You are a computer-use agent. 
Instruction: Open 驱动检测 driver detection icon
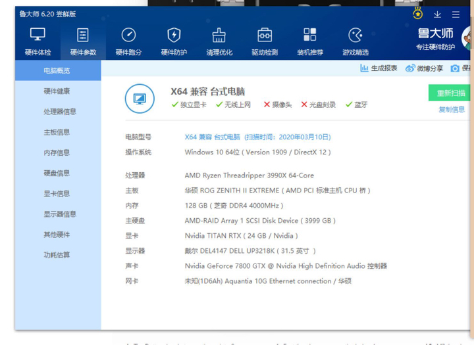265,35
